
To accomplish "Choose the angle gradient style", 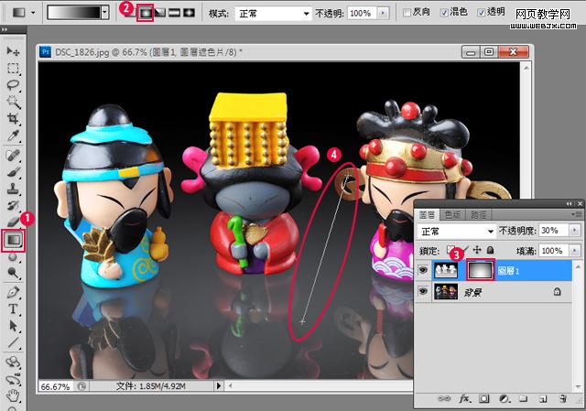I will pyautogui.click(x=160, y=13).
